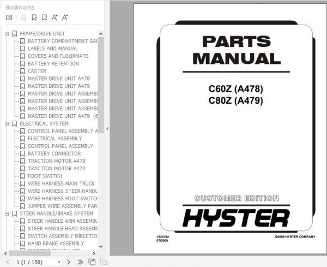Screen dimensions: 327x267
Task: Open the JUMPER WIRE ASSEMBLY bookmark
Action: pyautogui.click(x=63, y=206)
